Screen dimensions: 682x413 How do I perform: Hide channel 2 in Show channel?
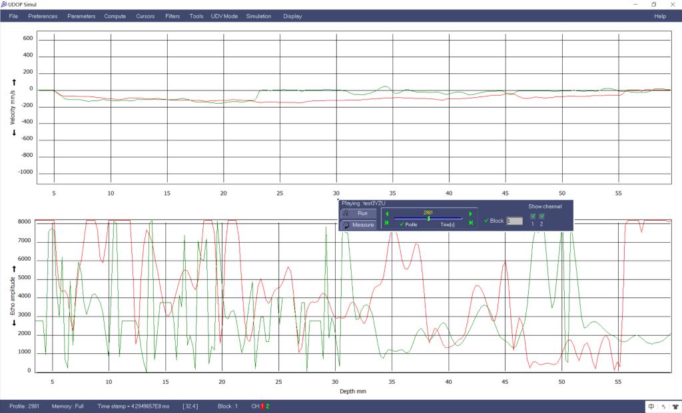[x=541, y=216]
